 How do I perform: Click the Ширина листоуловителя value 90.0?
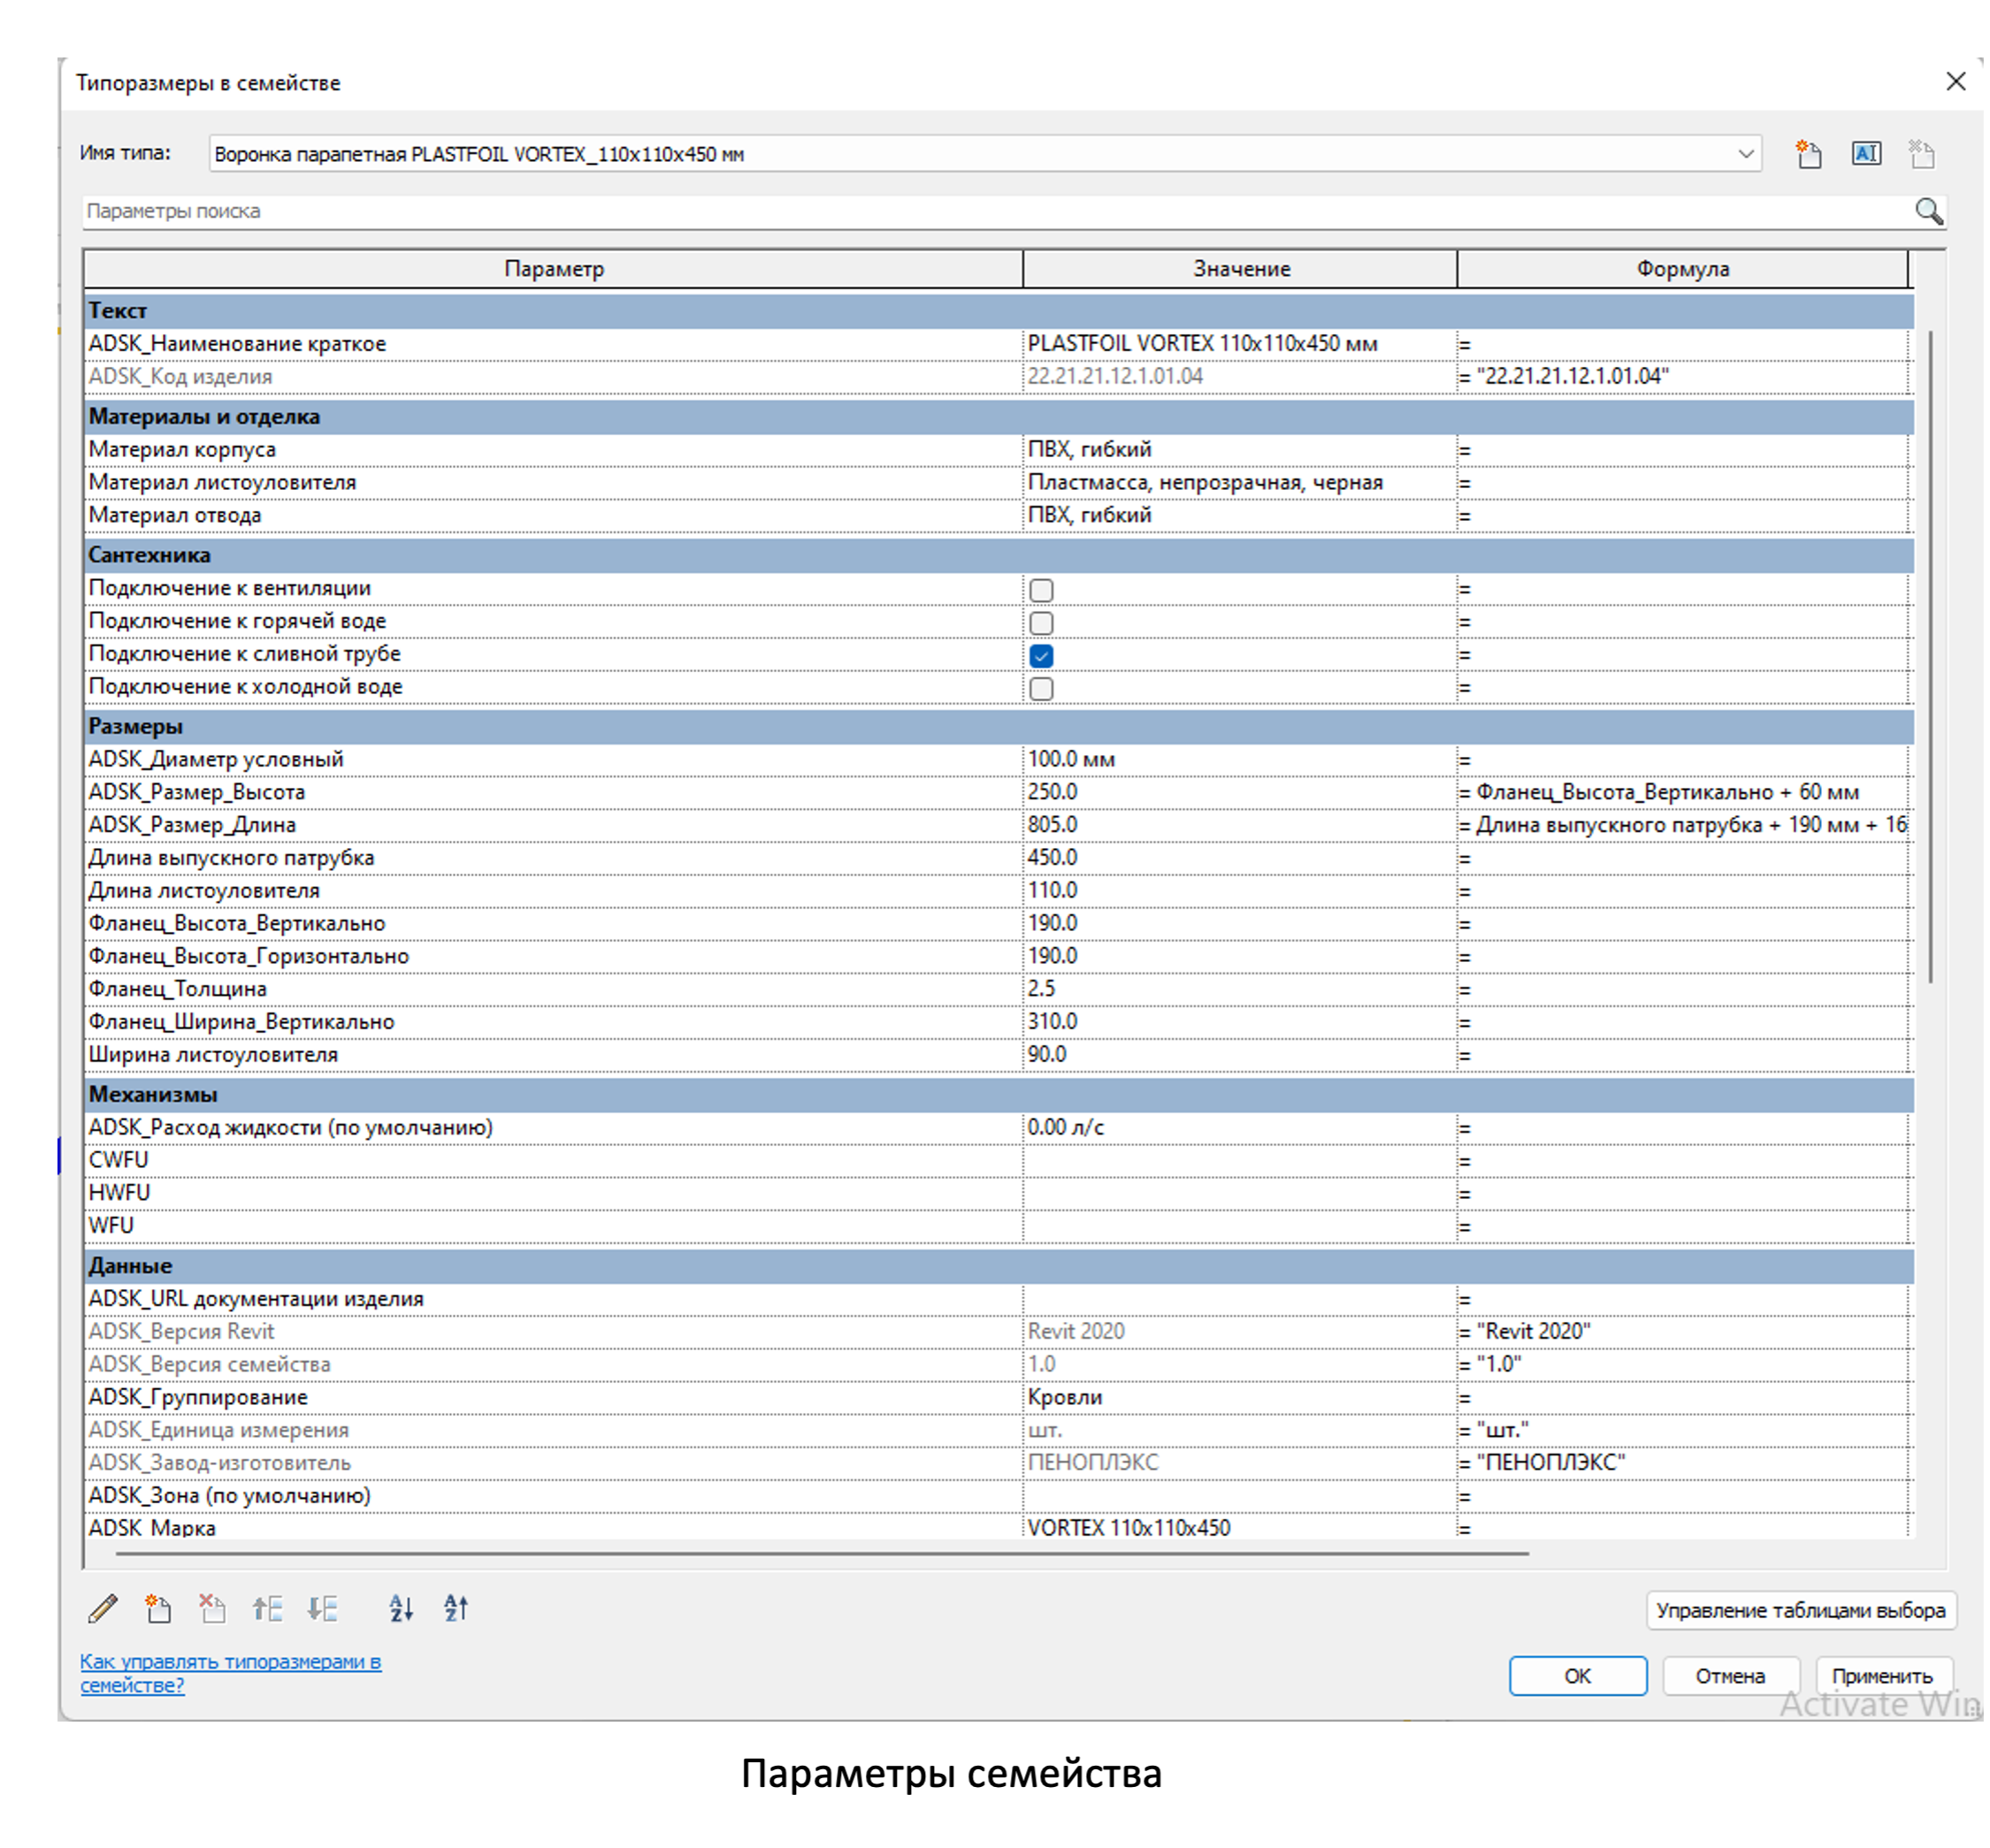1240,1055
